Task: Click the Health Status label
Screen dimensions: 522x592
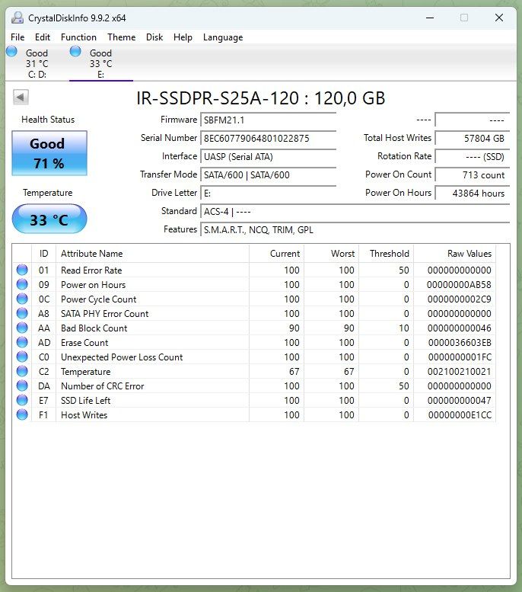Action: click(x=48, y=120)
